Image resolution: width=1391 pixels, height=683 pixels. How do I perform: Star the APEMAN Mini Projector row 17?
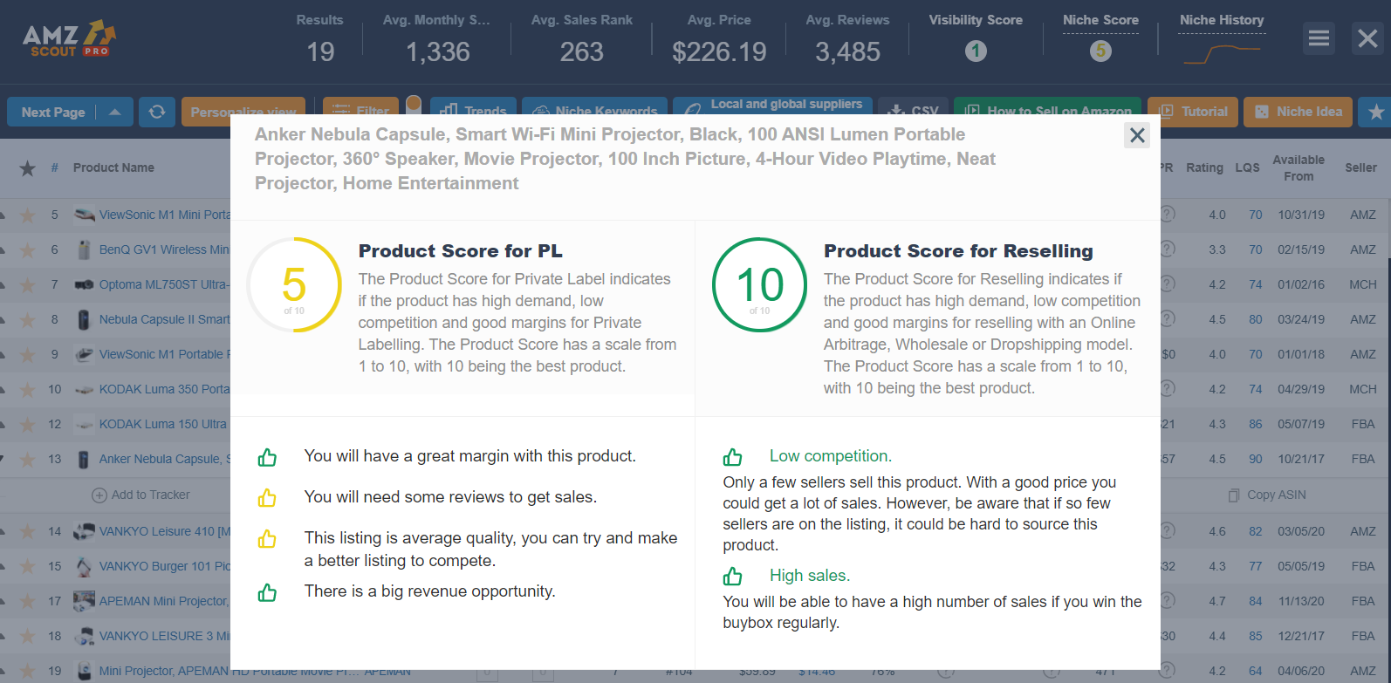[28, 602]
